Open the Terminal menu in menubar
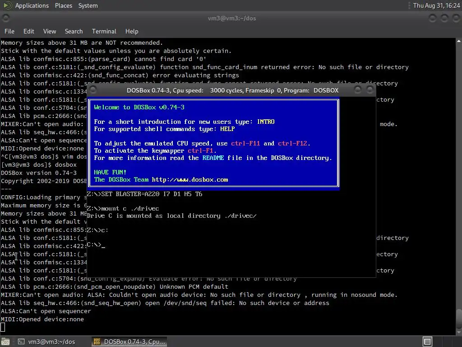The height and width of the screenshot is (347, 462). (104, 31)
